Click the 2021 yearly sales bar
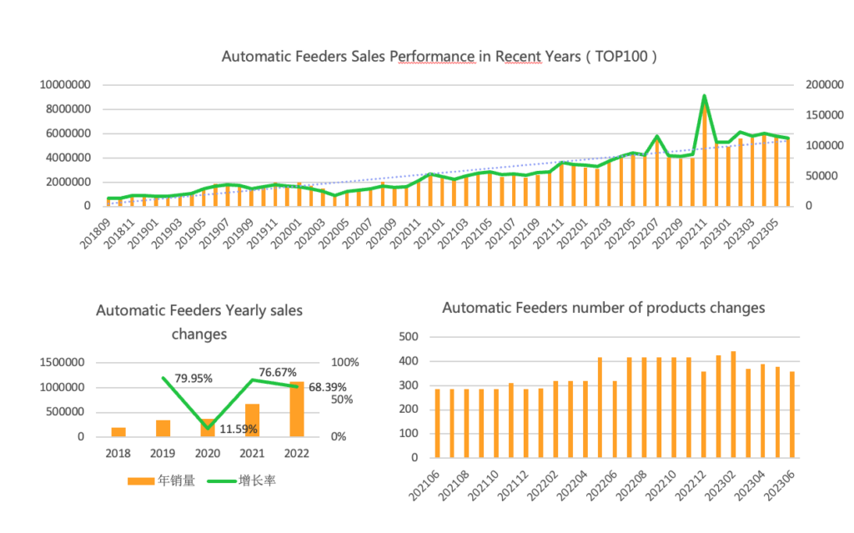The width and height of the screenshot is (854, 533). [x=252, y=420]
